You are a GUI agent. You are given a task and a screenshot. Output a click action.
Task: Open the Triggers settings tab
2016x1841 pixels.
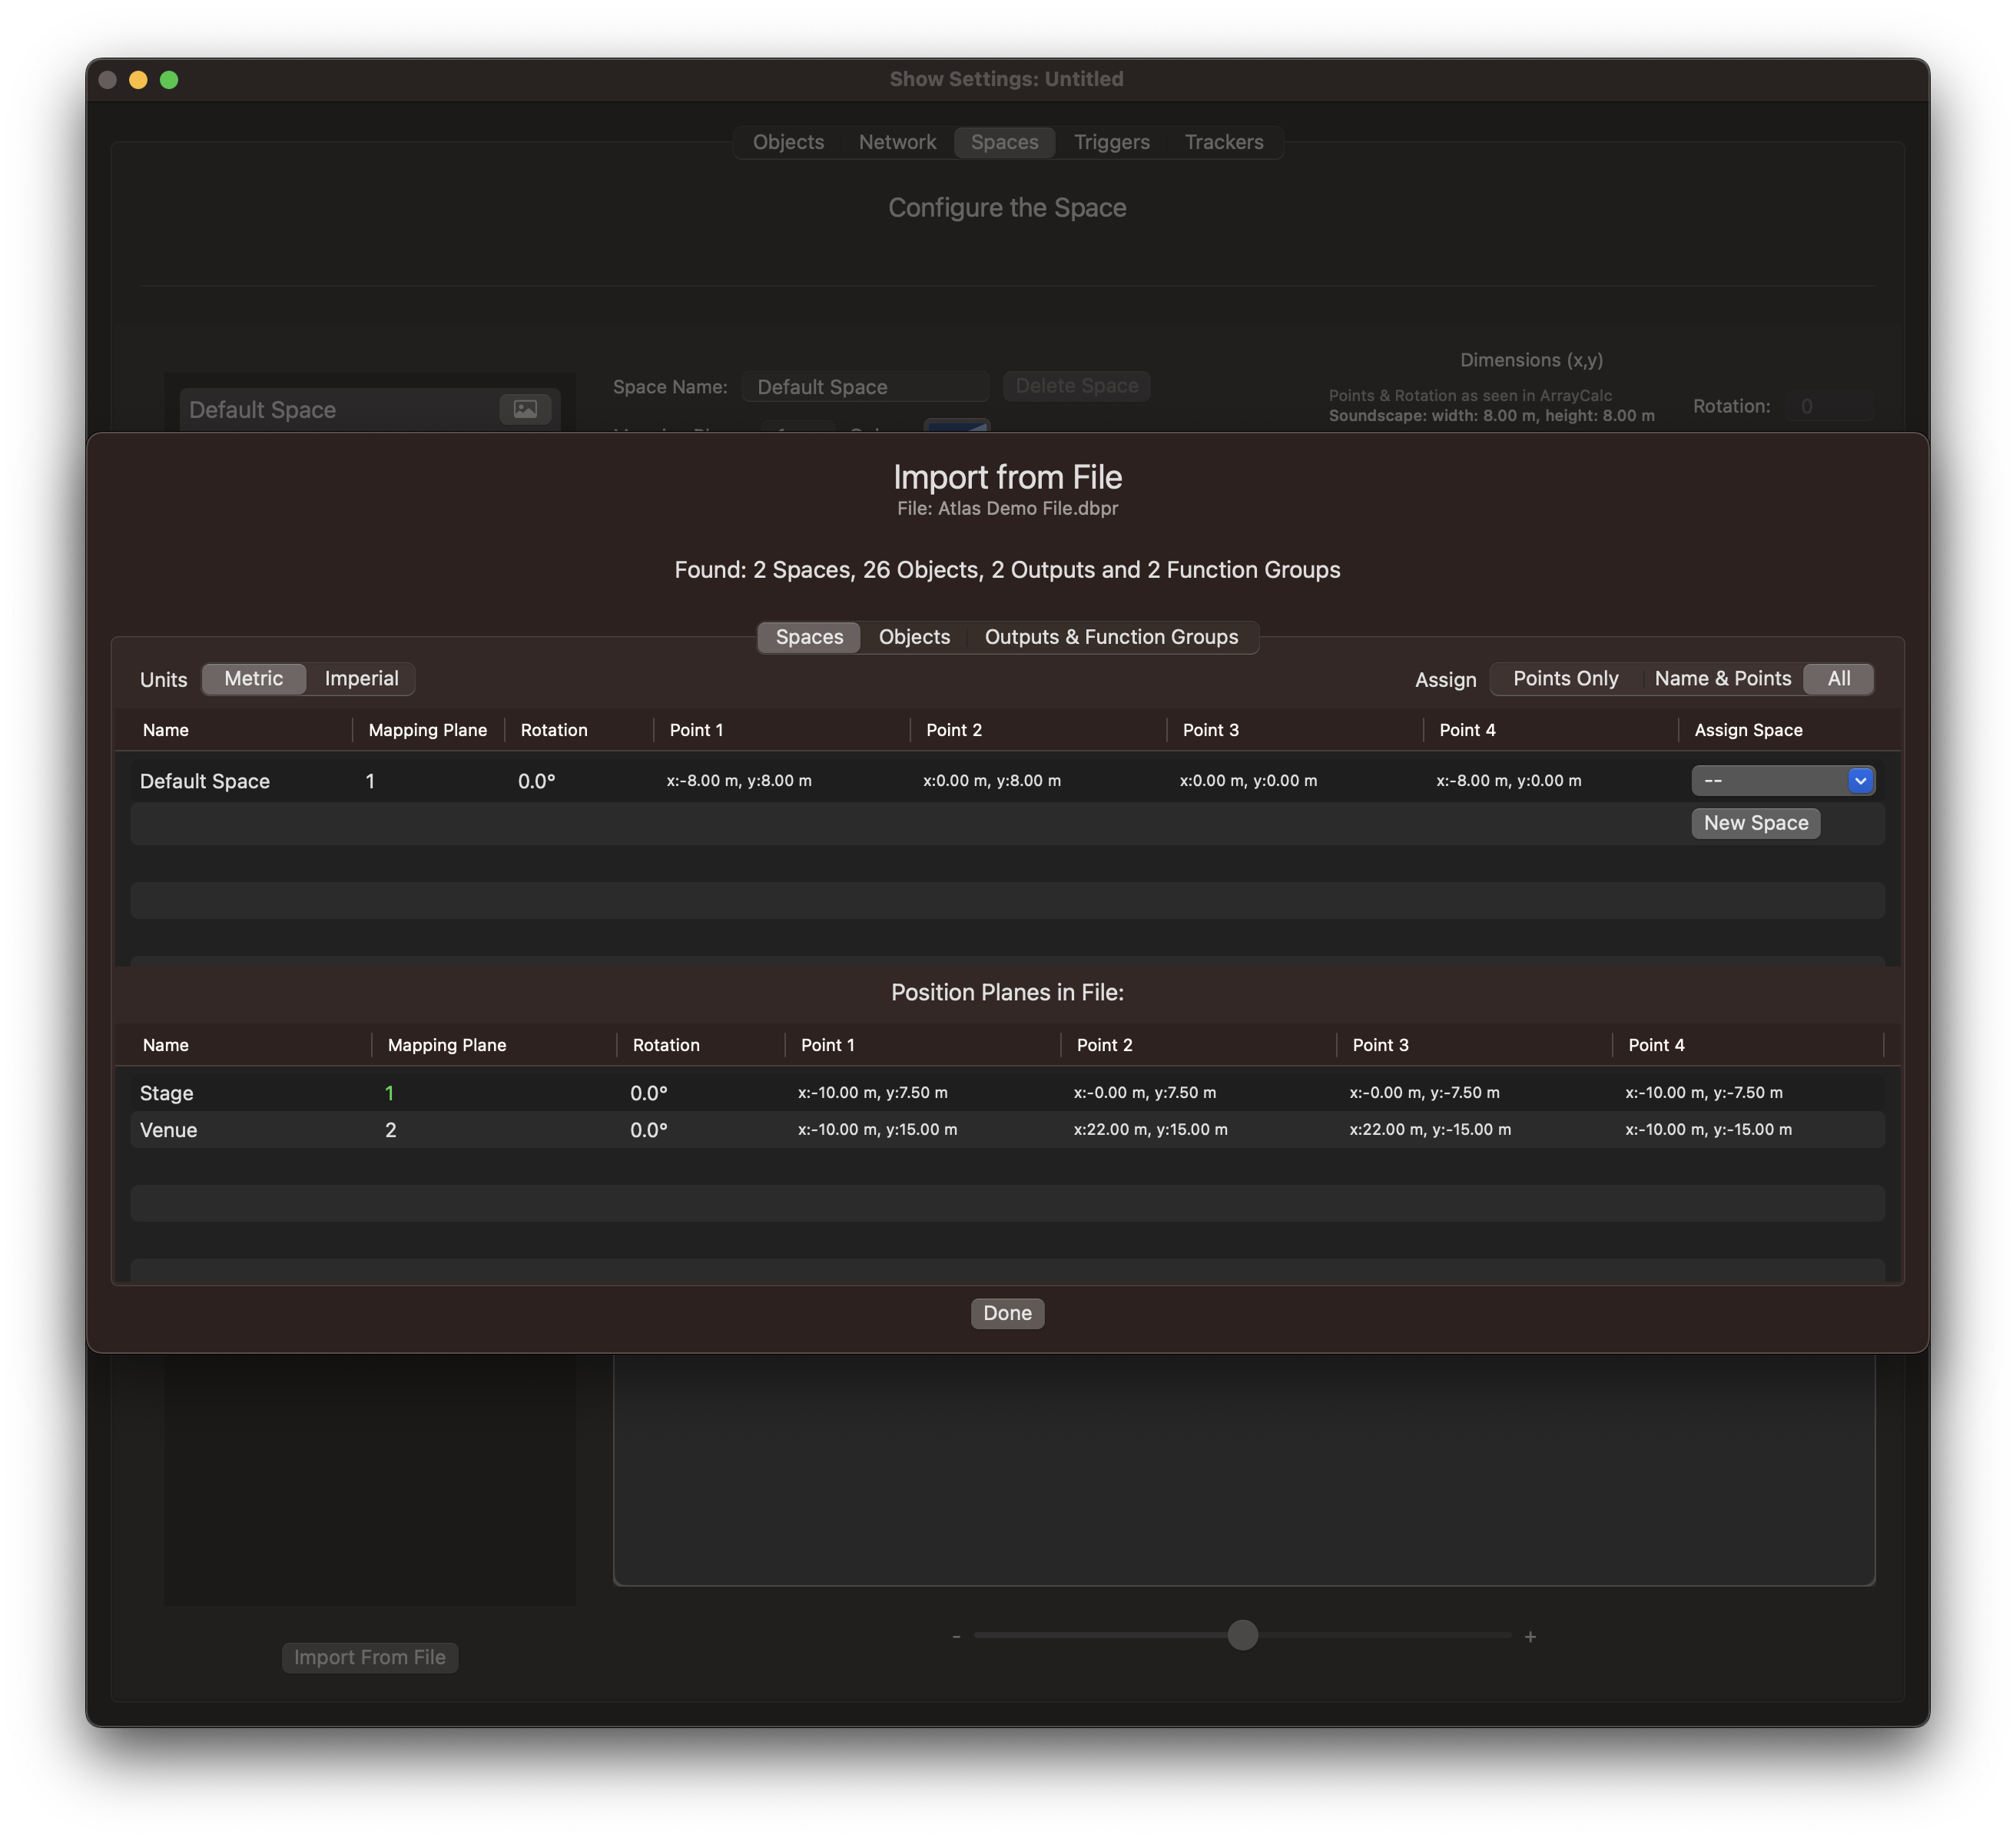point(1111,142)
